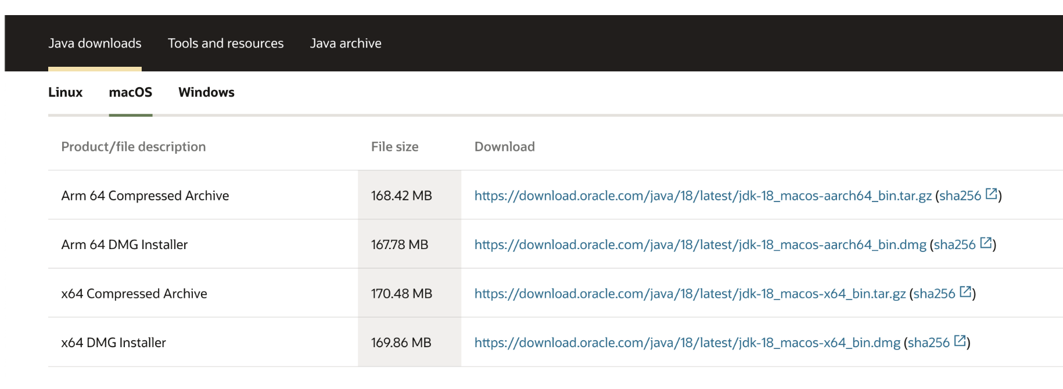Select the 'x64 DMG Installer' description text
Screen dimensions: 1063x389
coord(113,343)
